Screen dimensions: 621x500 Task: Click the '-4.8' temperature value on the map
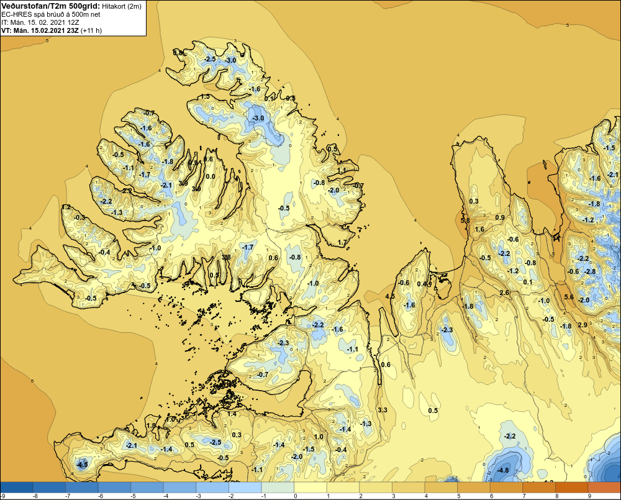[502, 470]
